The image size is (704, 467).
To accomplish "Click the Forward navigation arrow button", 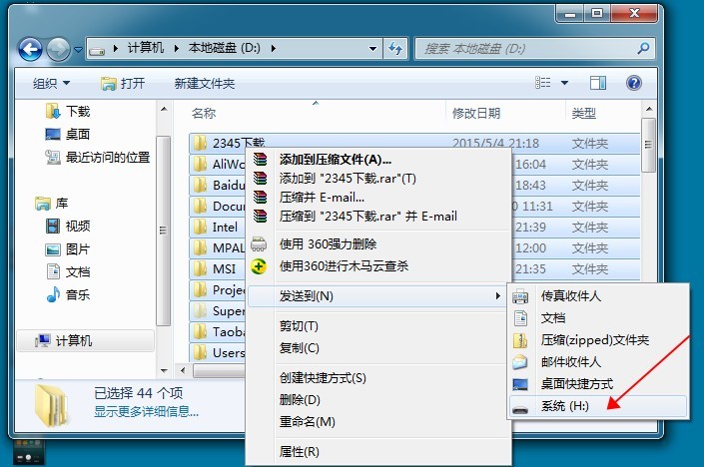I will [58, 49].
